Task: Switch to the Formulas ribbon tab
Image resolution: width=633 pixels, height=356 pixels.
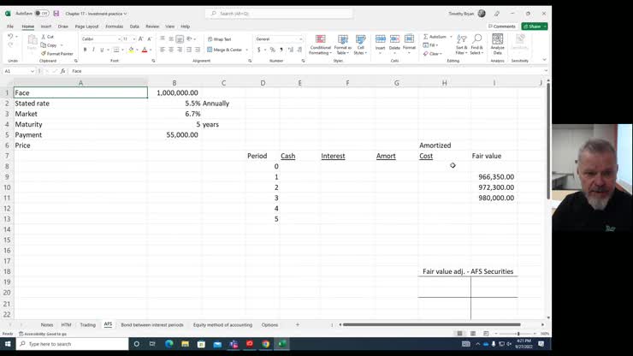Action: tap(115, 27)
